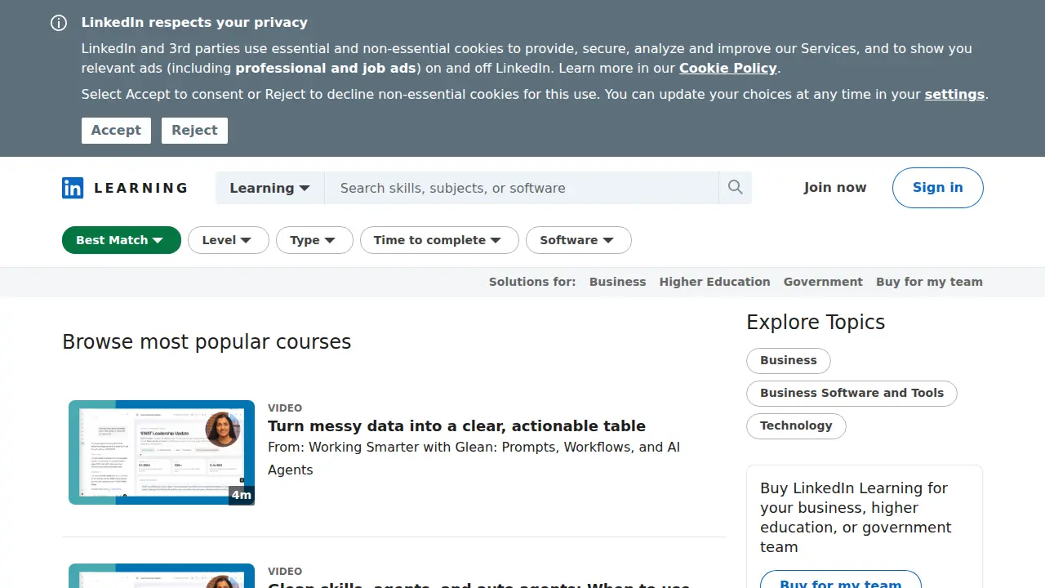Click the Sign in button
The height and width of the screenshot is (588, 1045).
pos(938,188)
